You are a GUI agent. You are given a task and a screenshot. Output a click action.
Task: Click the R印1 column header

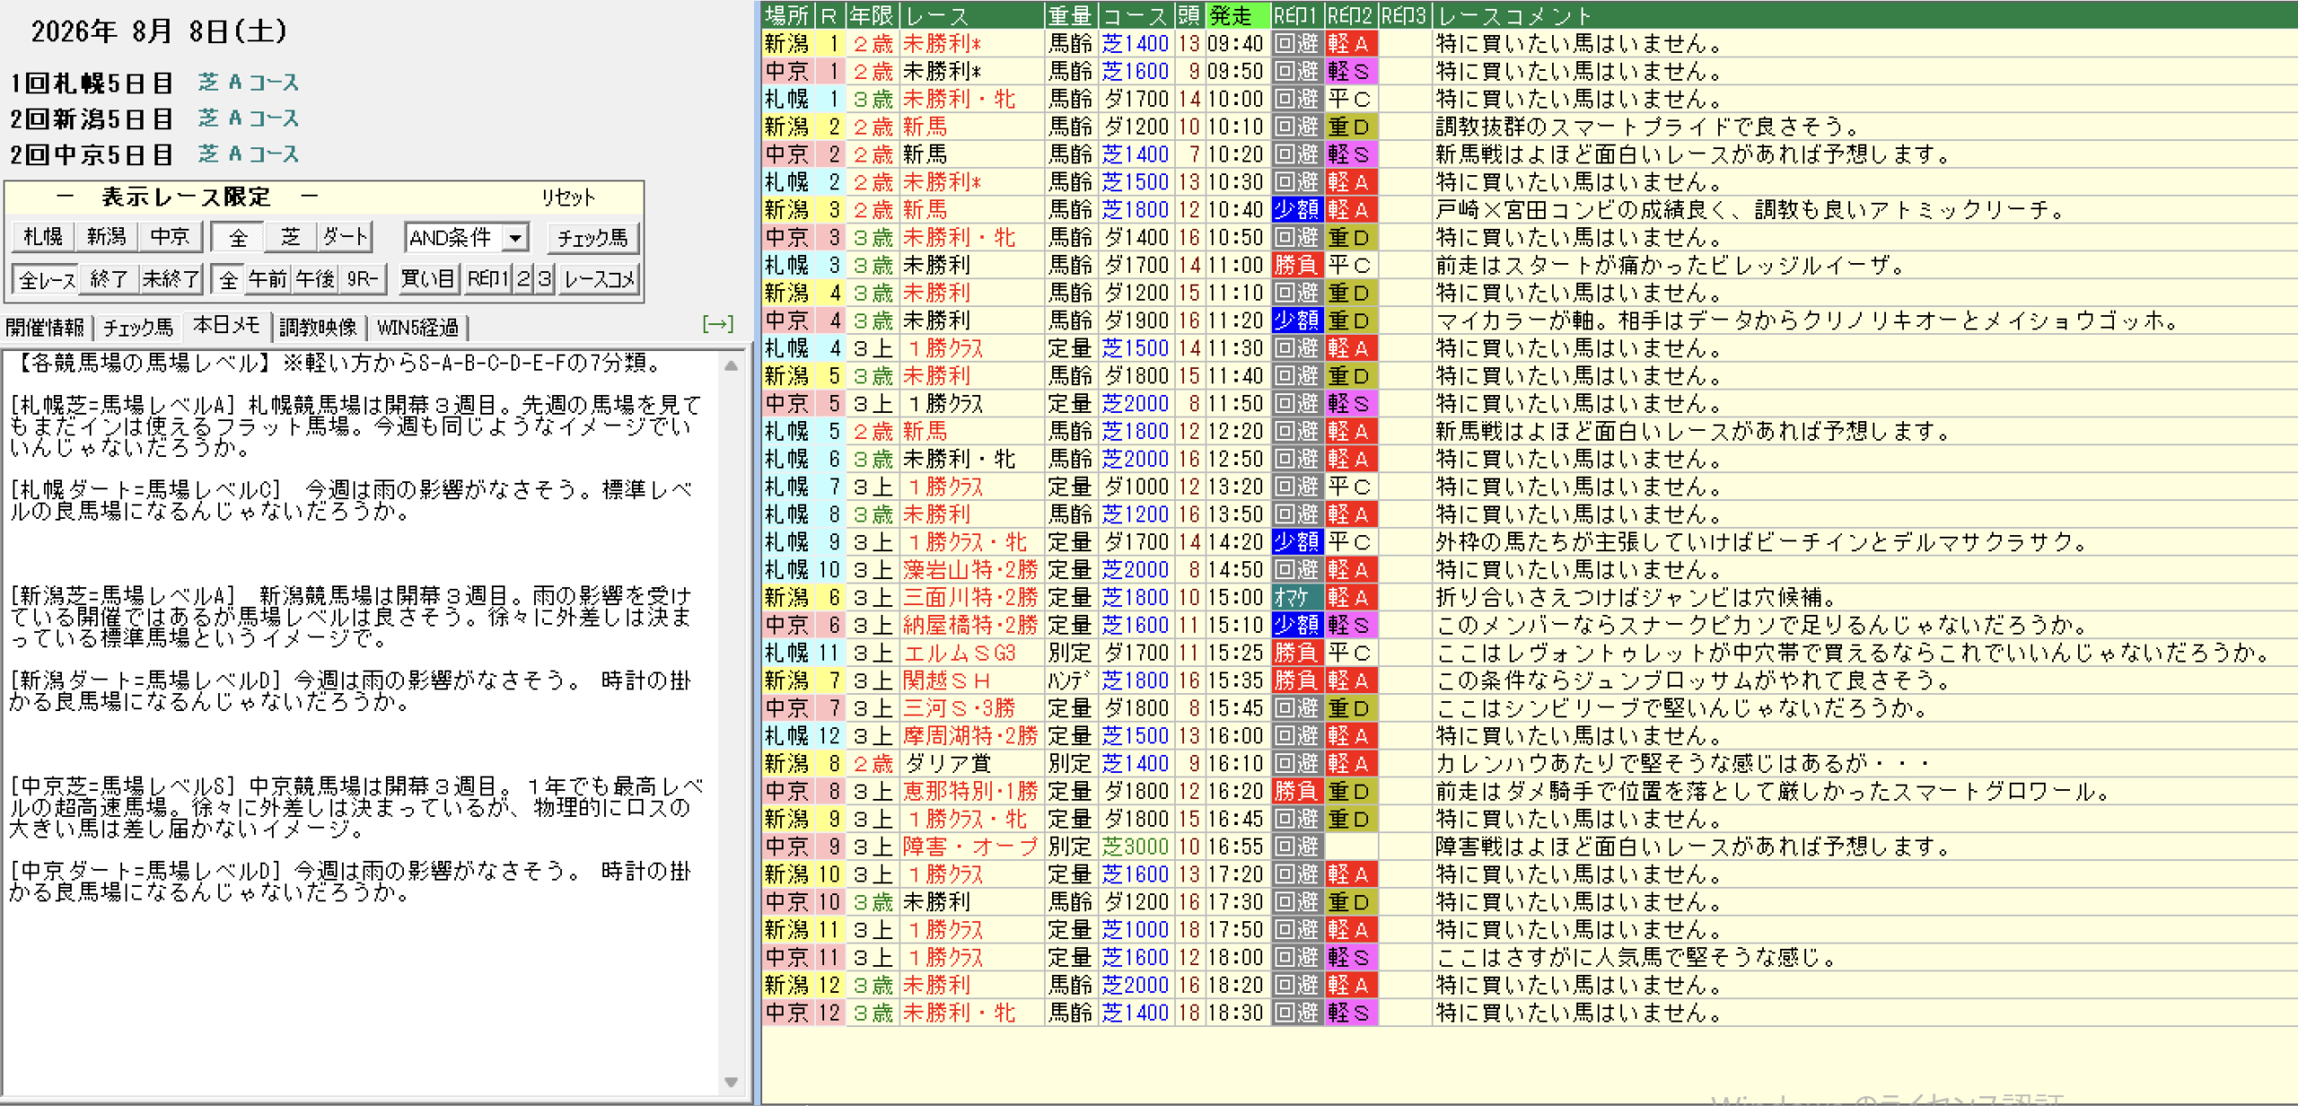click(1296, 15)
